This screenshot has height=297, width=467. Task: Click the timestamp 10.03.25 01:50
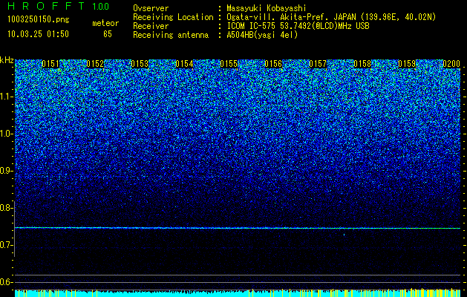(38, 34)
